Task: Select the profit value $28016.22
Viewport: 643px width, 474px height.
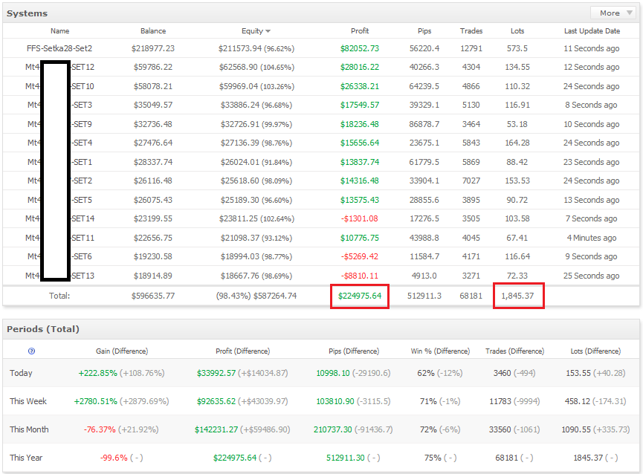Action: (360, 67)
